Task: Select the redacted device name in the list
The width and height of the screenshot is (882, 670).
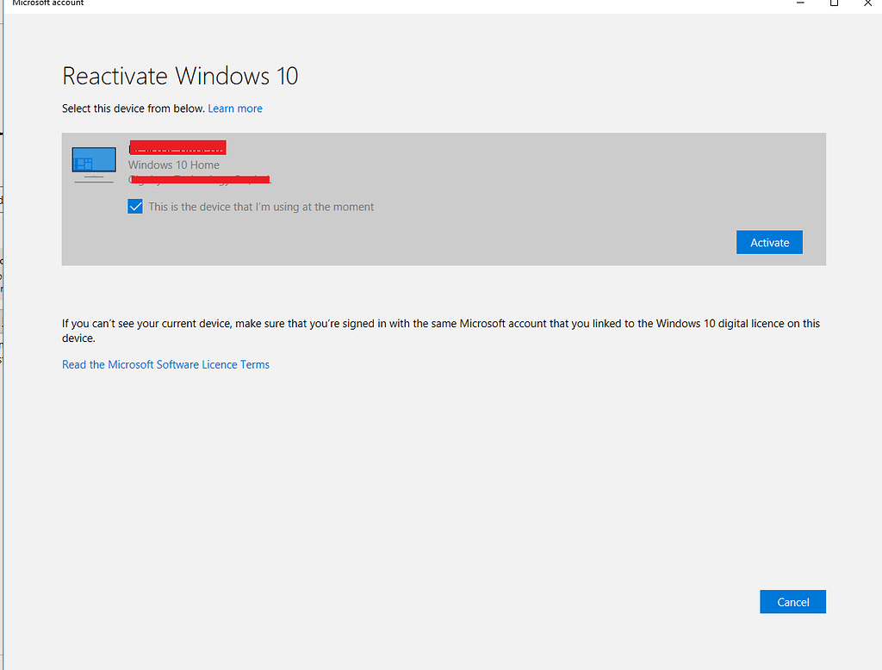Action: tap(177, 147)
